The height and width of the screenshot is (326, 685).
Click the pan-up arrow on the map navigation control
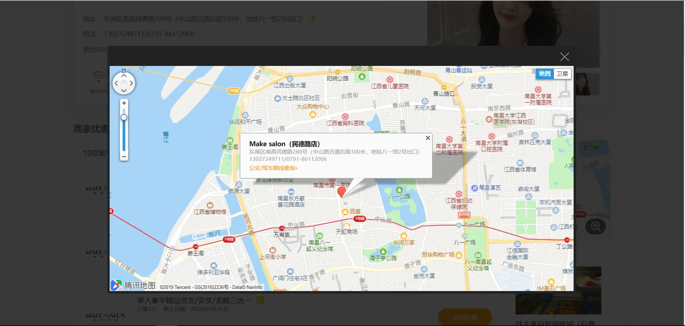[x=124, y=75]
